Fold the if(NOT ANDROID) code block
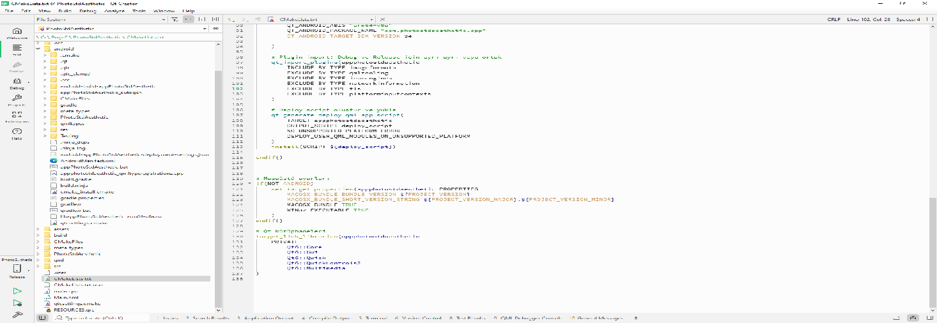The width and height of the screenshot is (937, 323). click(x=251, y=184)
